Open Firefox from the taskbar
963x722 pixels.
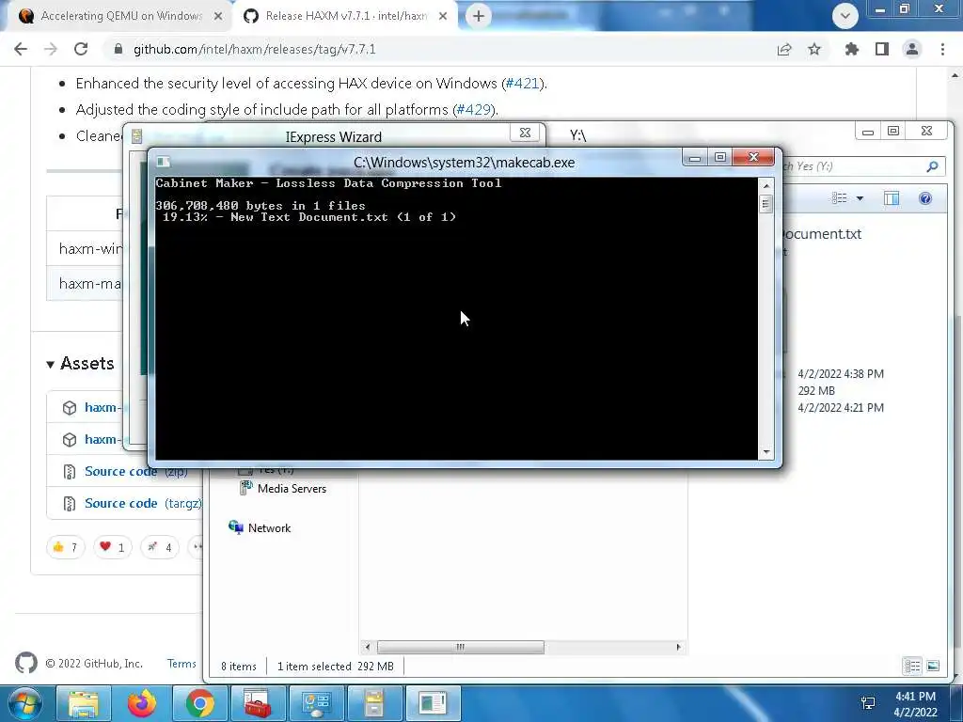click(141, 703)
